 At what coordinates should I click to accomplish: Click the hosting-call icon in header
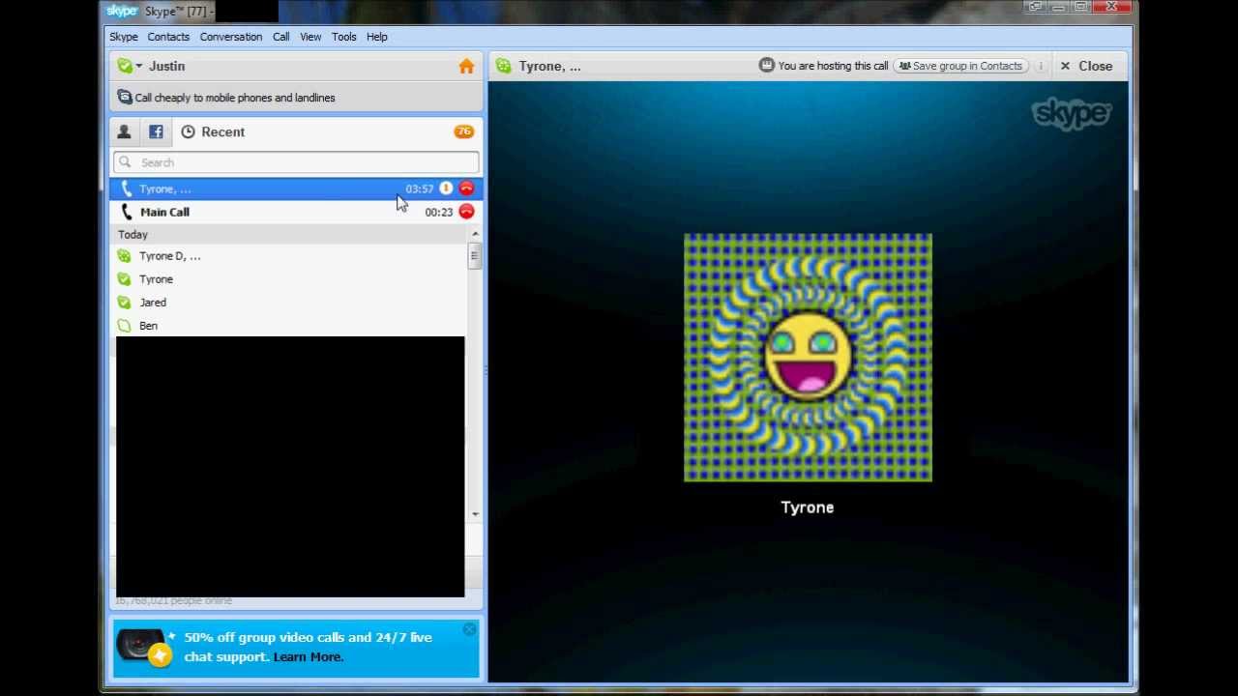767,66
